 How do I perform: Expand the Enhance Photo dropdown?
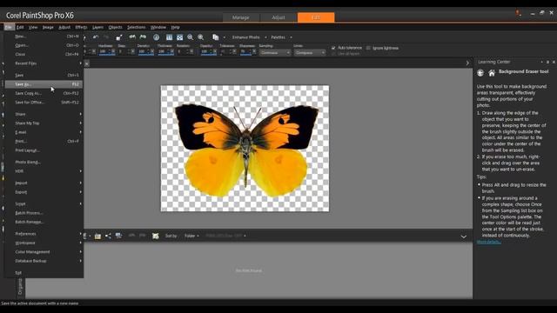tap(265, 37)
